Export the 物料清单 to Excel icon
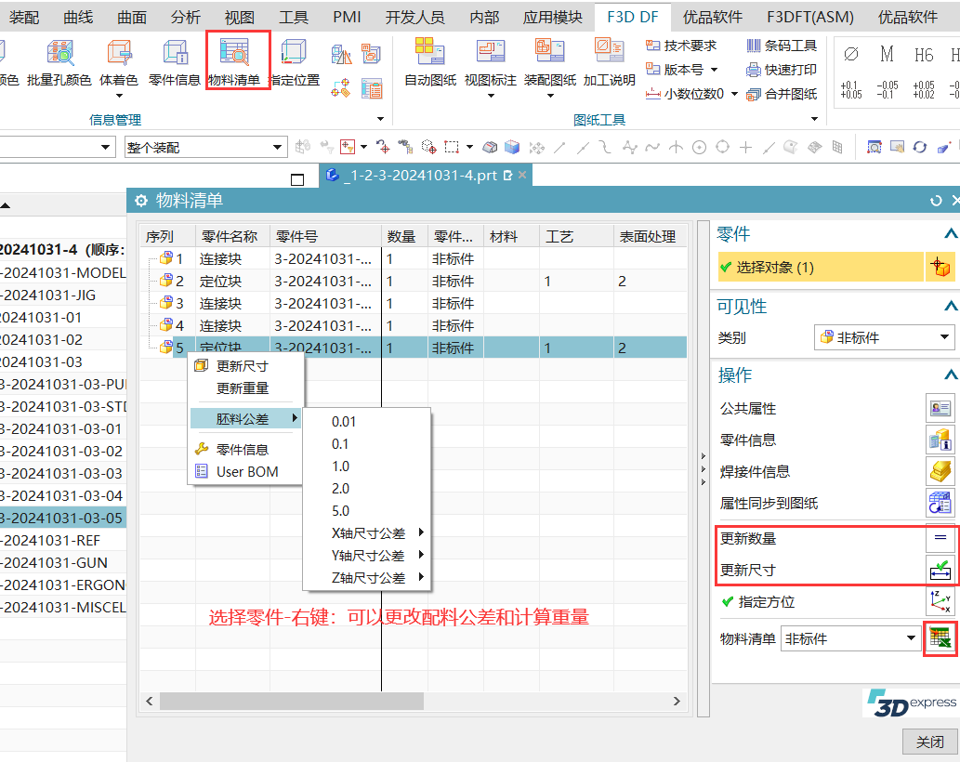960x762 pixels. [x=940, y=638]
